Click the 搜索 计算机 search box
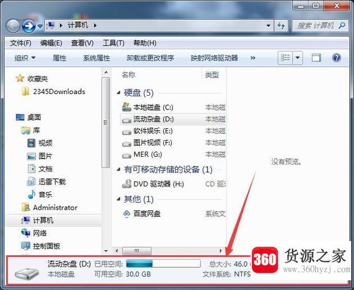354x290 pixels. click(321, 26)
